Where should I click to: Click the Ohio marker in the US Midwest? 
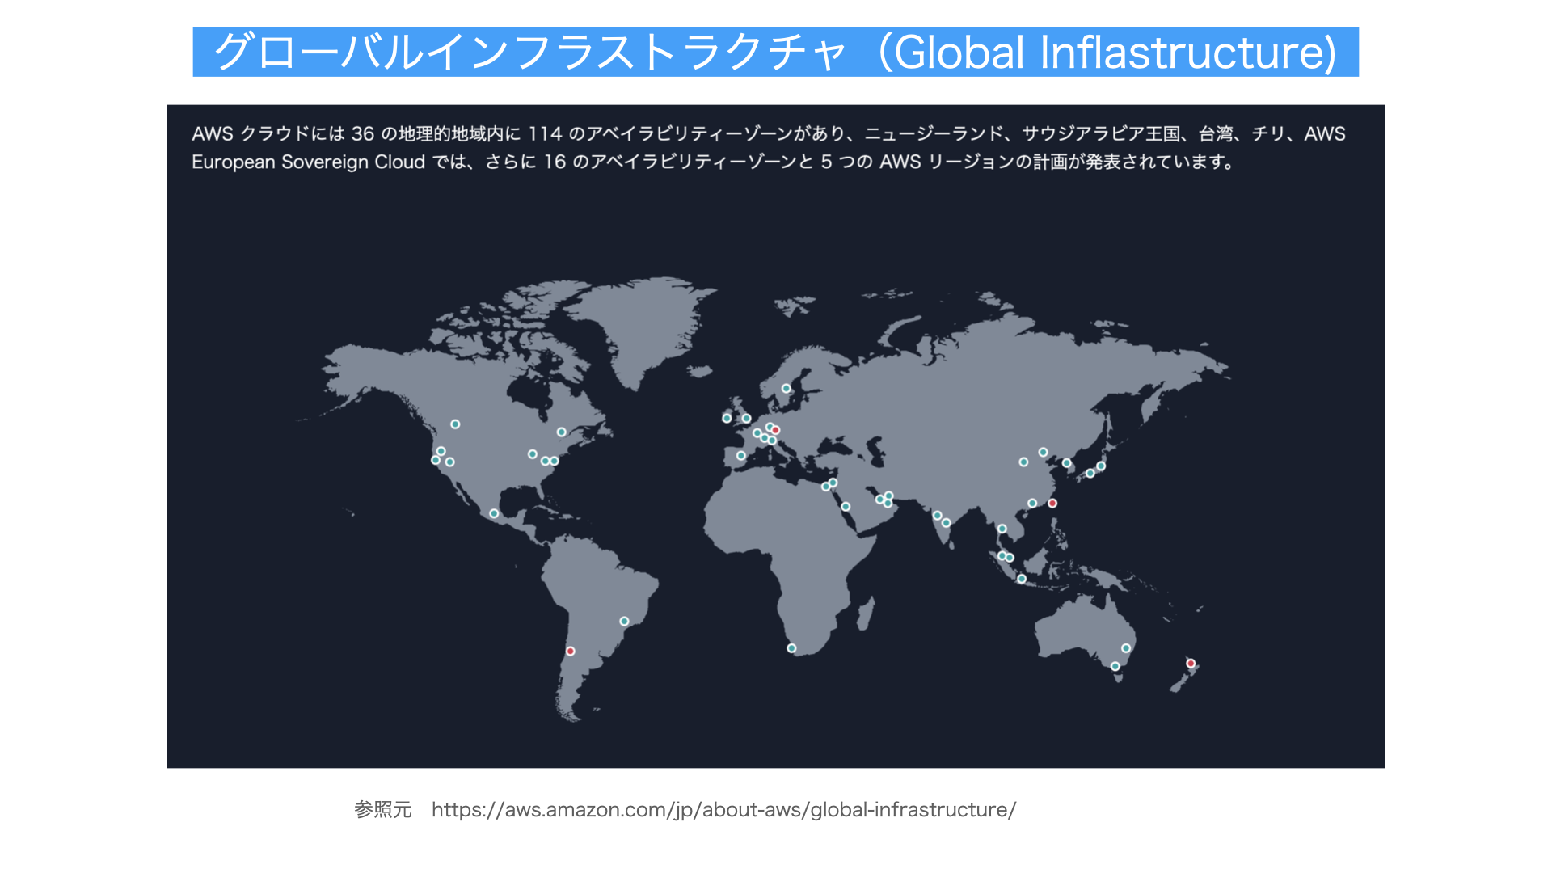[x=533, y=454]
